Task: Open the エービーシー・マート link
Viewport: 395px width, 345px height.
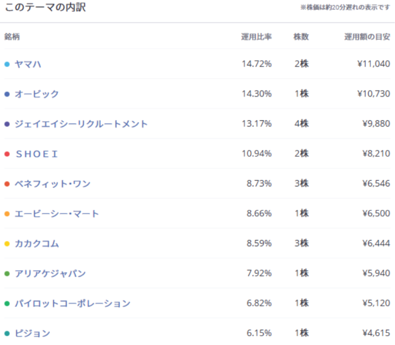Action: coord(57,214)
